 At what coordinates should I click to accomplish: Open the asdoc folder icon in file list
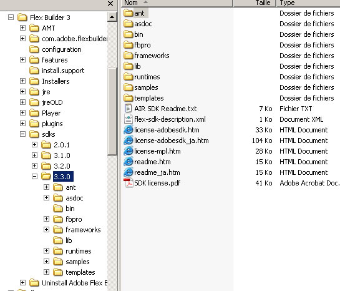pyautogui.click(x=128, y=24)
